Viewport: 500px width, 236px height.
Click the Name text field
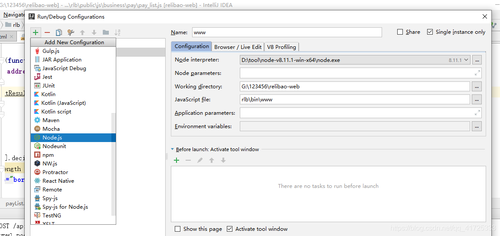point(287,32)
